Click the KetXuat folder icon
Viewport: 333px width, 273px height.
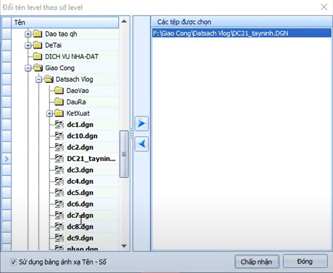click(59, 113)
